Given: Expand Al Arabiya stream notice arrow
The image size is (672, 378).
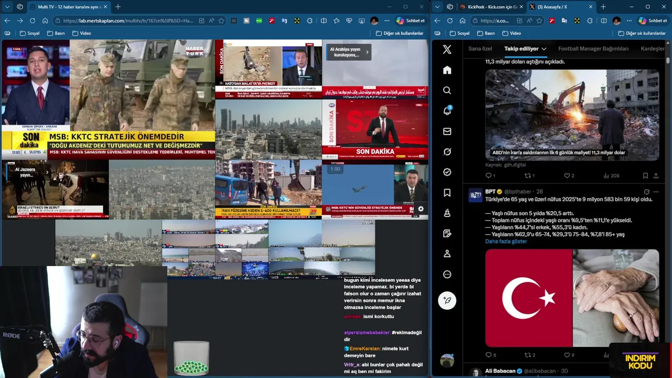Looking at the screenshot, I should (367, 52).
